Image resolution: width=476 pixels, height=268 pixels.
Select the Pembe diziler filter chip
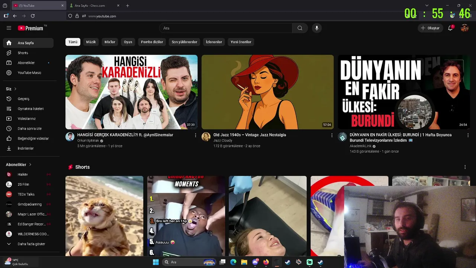[x=152, y=42]
